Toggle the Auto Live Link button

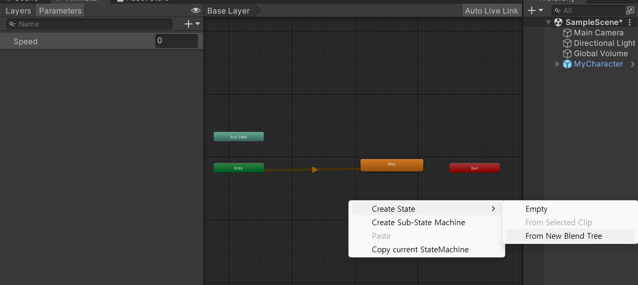[492, 10]
